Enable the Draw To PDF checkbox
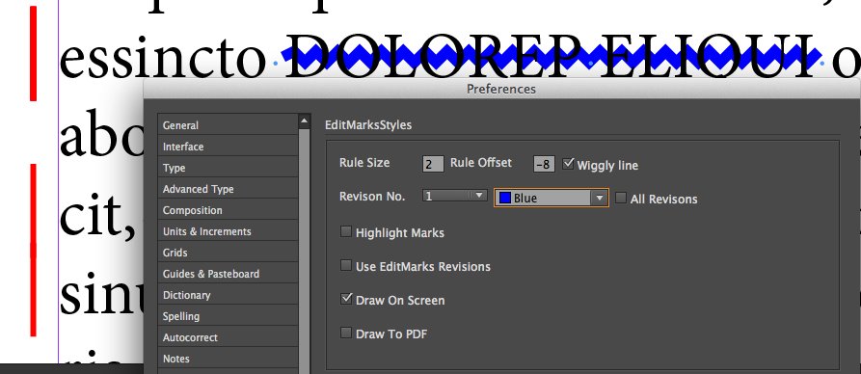The height and width of the screenshot is (374, 861). click(x=346, y=333)
